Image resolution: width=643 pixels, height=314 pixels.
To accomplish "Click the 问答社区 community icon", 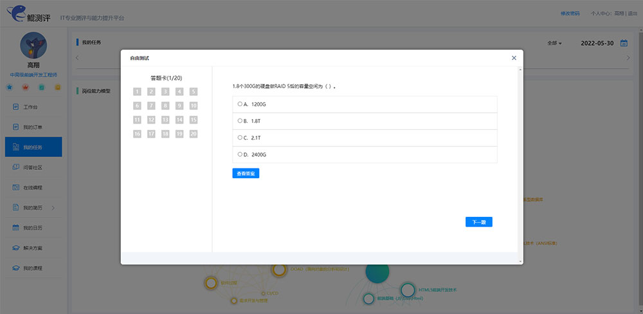I will pos(17,167).
